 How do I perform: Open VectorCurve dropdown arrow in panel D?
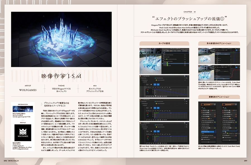pos(185,127)
